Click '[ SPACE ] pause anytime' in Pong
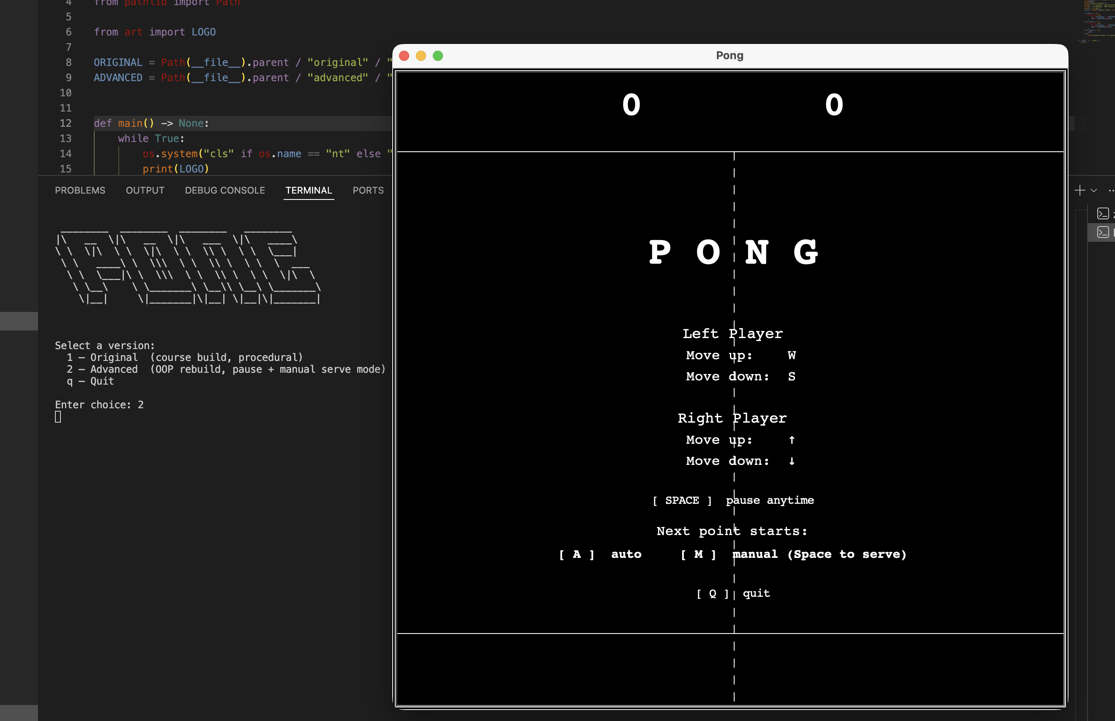This screenshot has width=1115, height=721. tap(733, 500)
